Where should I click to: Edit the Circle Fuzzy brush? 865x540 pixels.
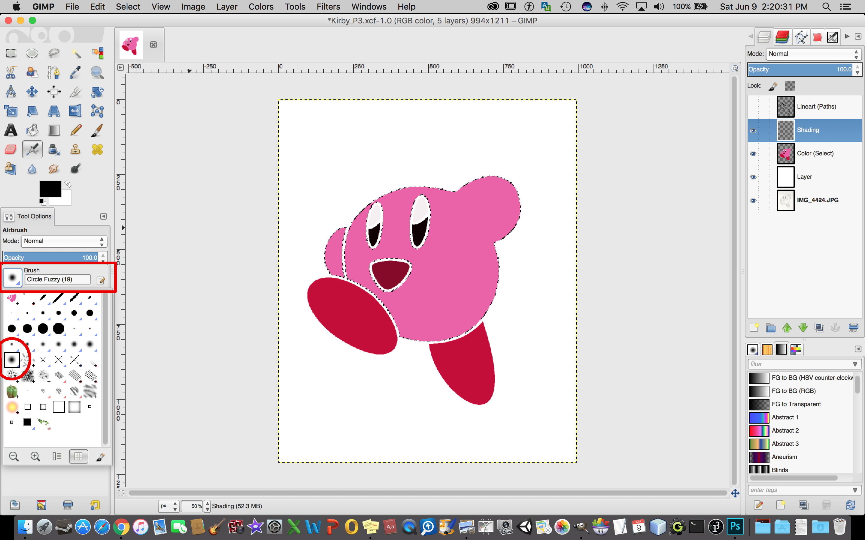101,280
